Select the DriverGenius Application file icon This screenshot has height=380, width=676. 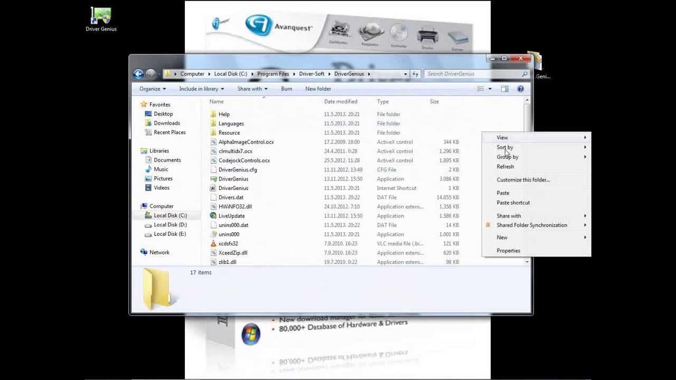coord(213,179)
